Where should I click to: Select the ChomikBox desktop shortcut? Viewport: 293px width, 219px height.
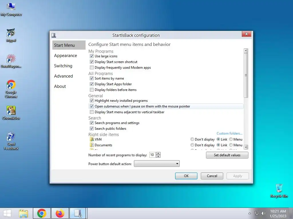point(11,113)
